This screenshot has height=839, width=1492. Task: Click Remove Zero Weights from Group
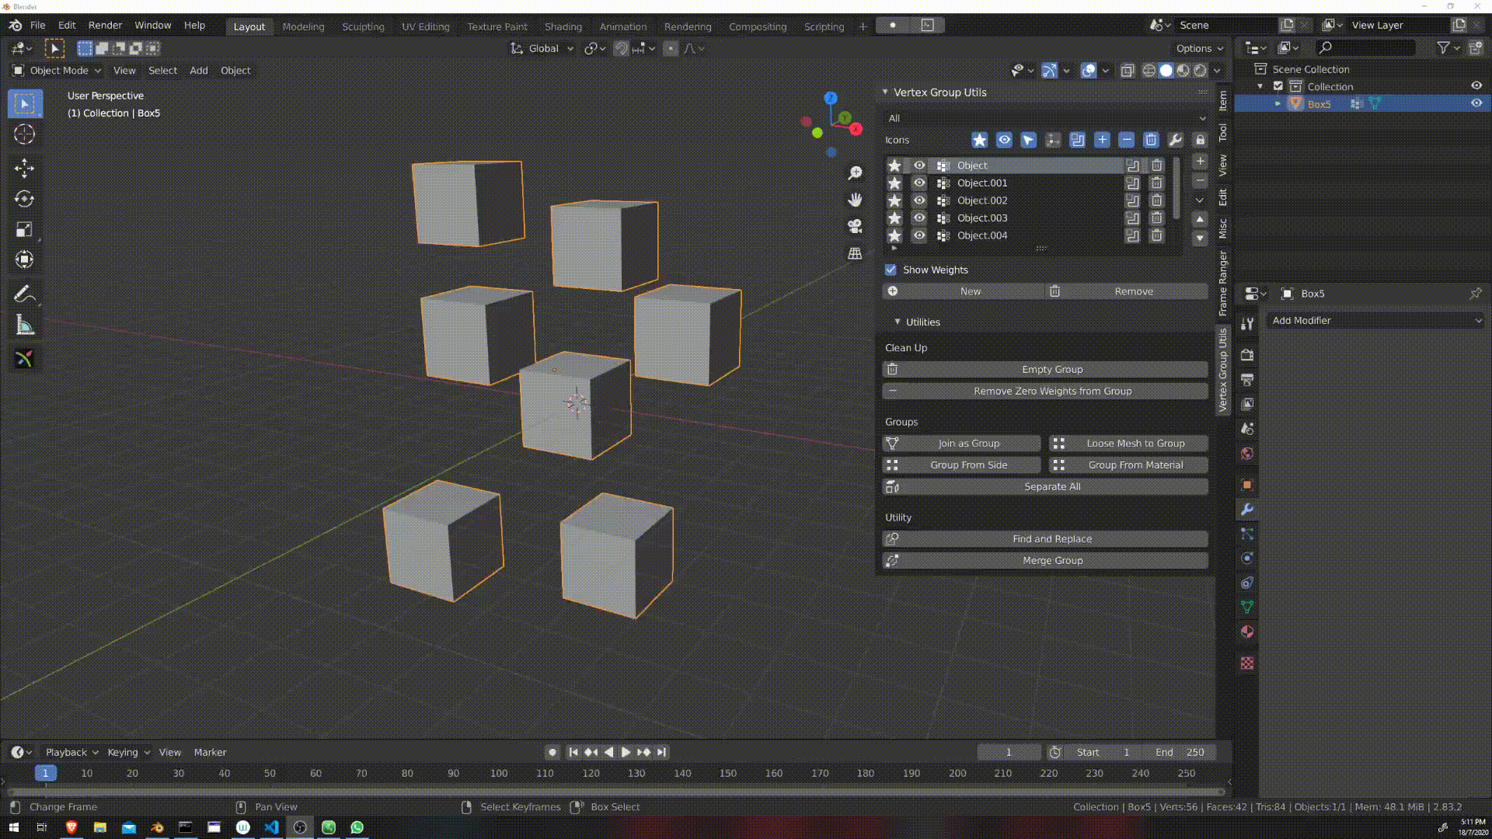pyautogui.click(x=1045, y=392)
